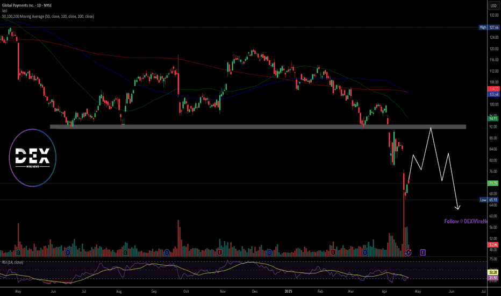Click the 132.00 price axis value
The image size is (501, 296).
pyautogui.click(x=494, y=15)
